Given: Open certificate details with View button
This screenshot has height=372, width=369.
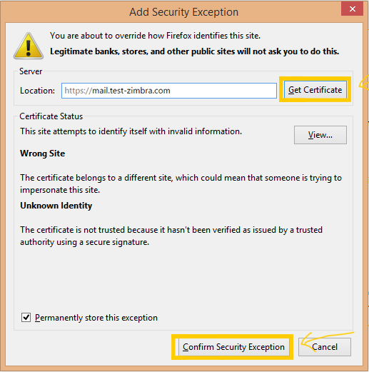Looking at the screenshot, I should 320,135.
